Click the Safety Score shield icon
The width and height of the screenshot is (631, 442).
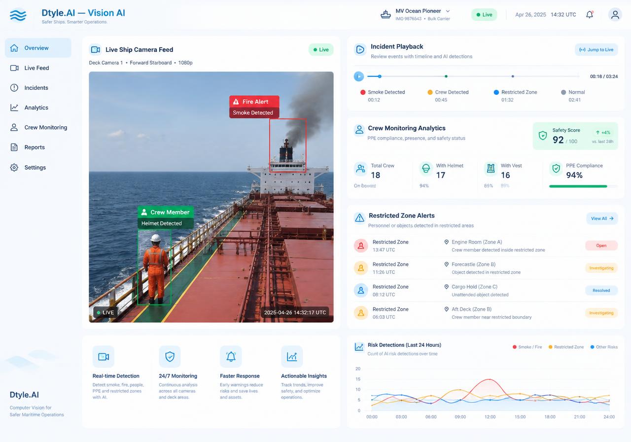543,135
